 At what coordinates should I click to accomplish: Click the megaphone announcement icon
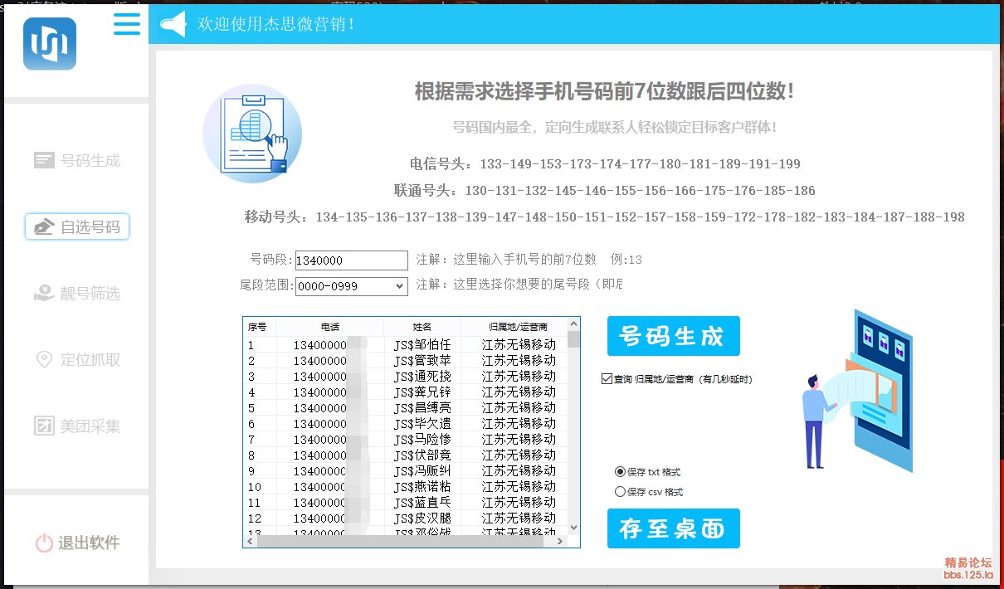click(173, 25)
